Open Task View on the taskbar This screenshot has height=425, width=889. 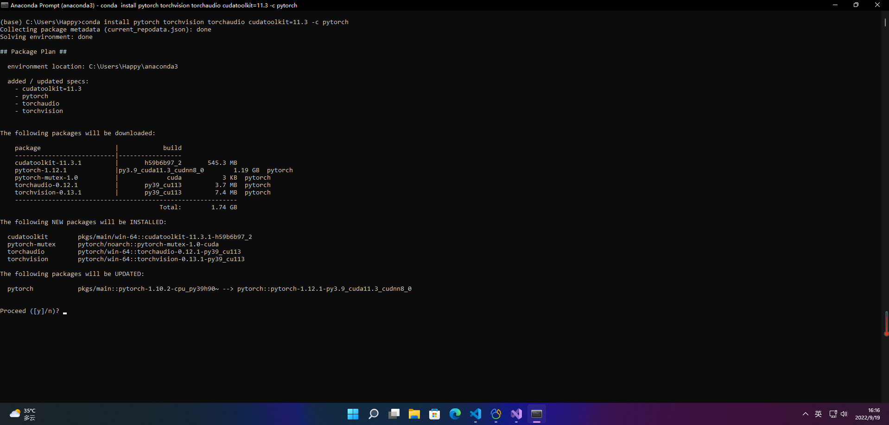394,414
